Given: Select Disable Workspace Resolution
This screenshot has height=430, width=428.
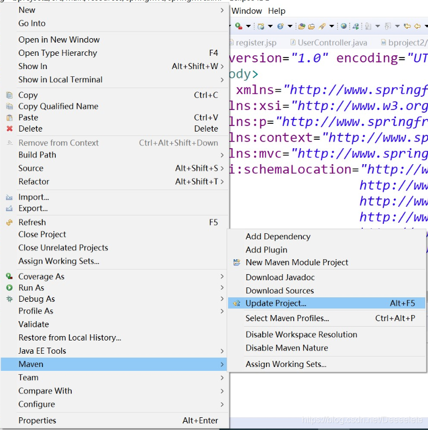Looking at the screenshot, I should pos(326,334).
